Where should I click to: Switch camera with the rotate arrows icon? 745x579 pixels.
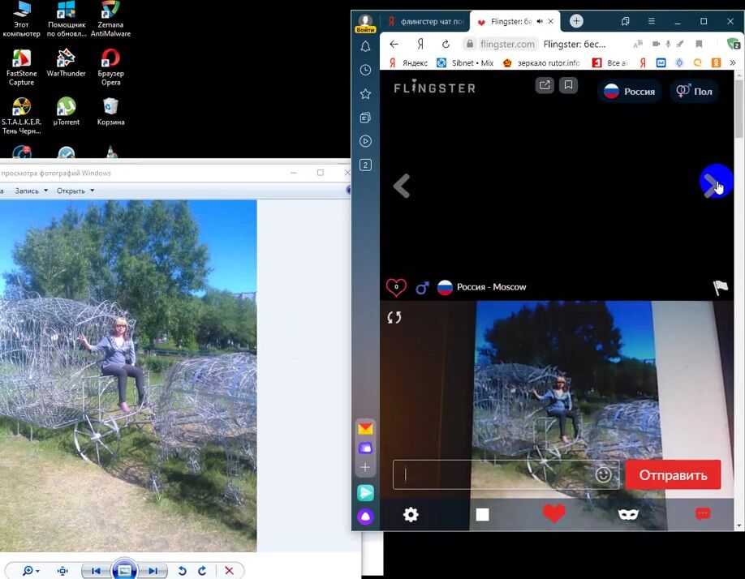pos(394,318)
